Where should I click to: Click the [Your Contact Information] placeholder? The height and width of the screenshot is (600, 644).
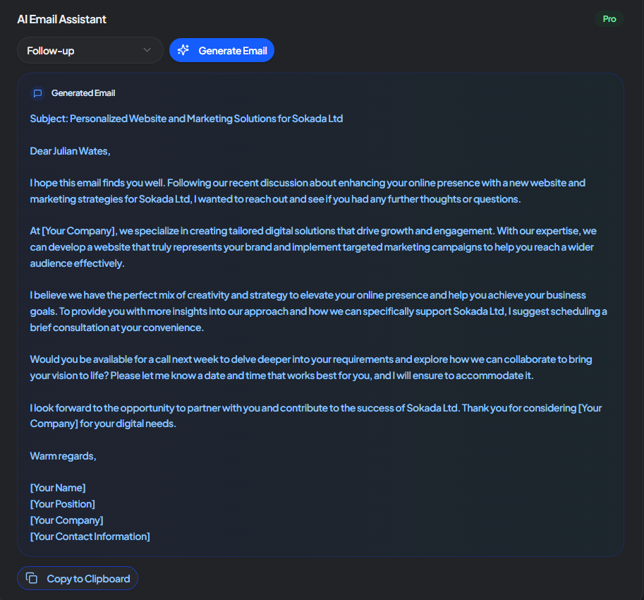click(90, 536)
